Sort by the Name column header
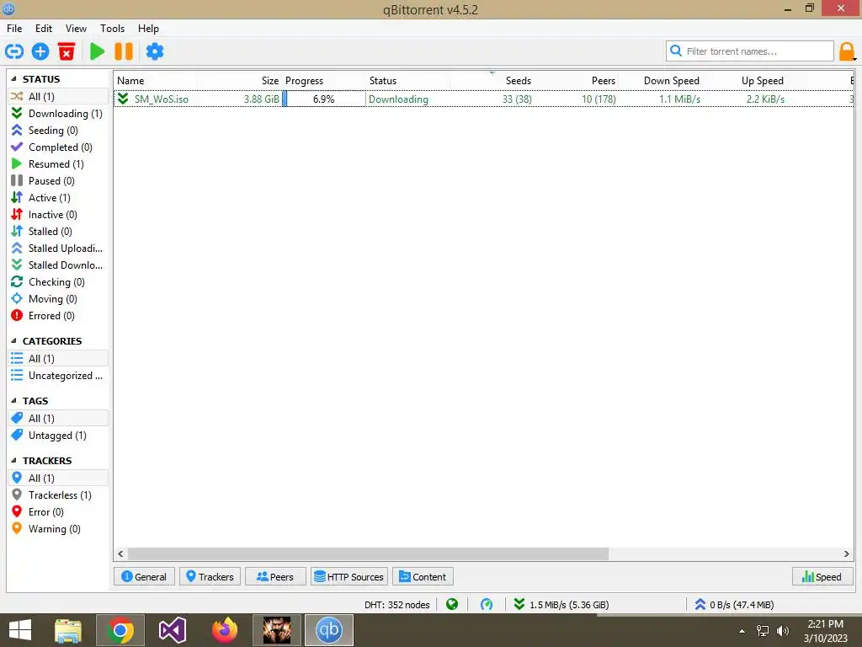862x647 pixels. 156,81
